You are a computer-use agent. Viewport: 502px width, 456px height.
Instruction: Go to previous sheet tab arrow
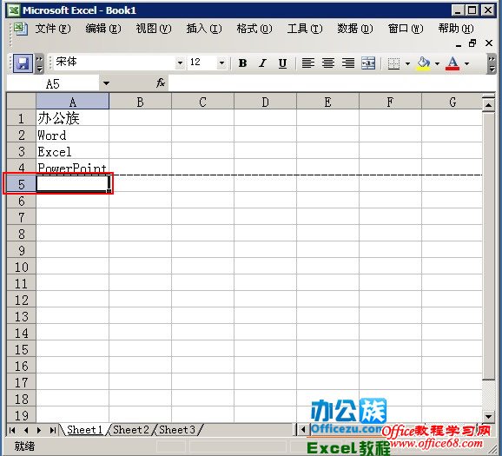coord(26,430)
